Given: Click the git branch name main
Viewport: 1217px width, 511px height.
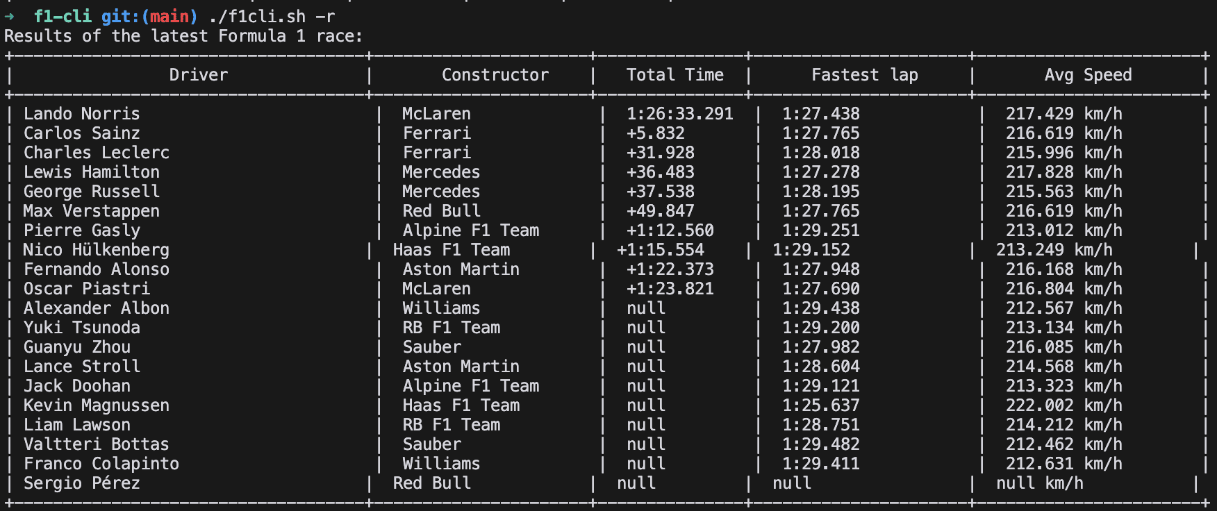Looking at the screenshot, I should 169,16.
